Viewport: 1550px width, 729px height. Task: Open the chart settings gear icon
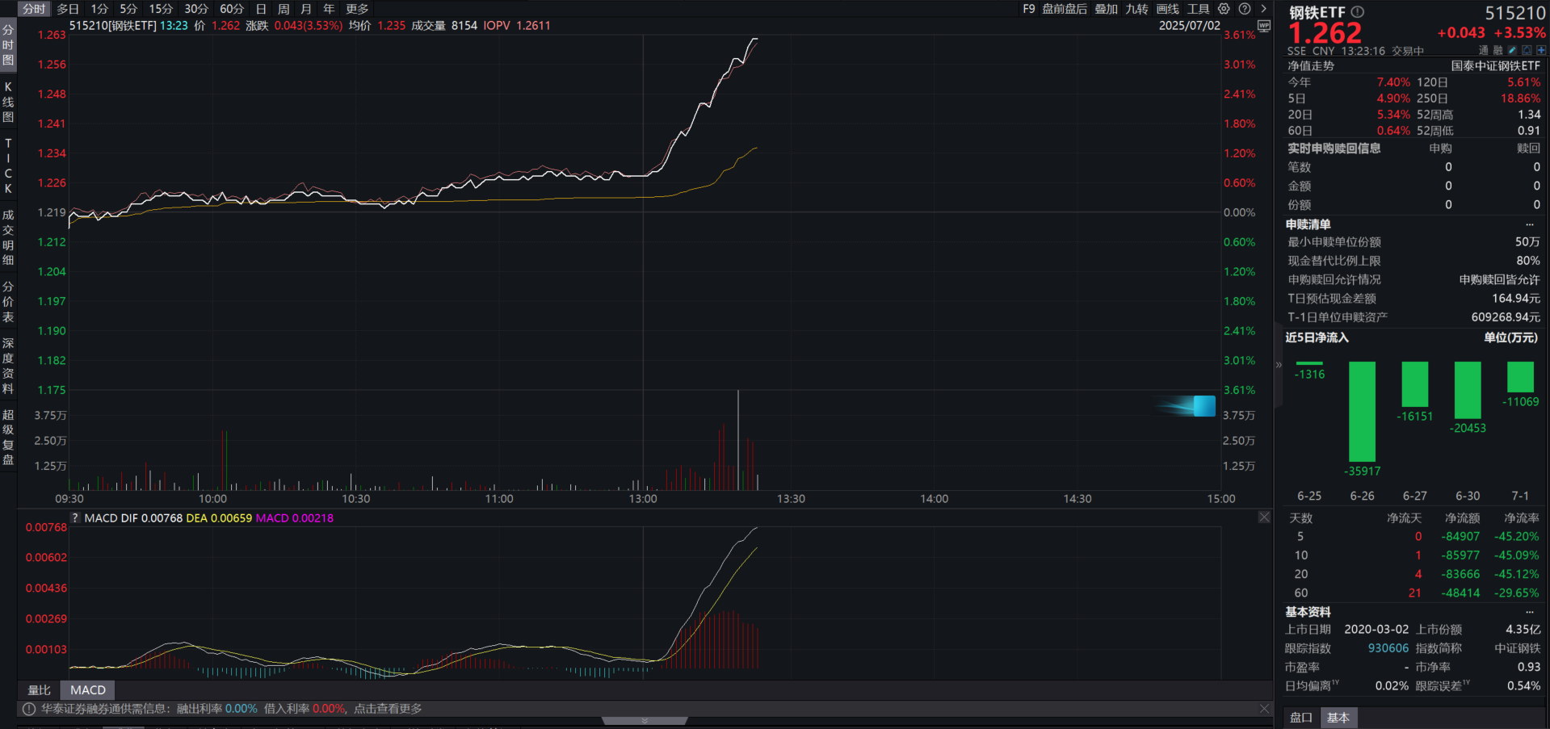point(1224,9)
